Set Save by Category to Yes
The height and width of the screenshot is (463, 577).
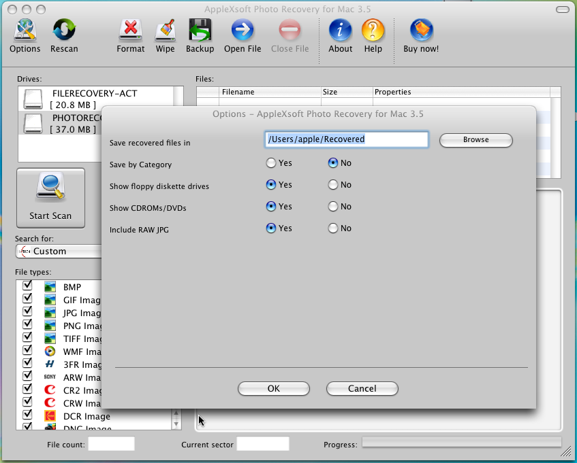(x=271, y=163)
